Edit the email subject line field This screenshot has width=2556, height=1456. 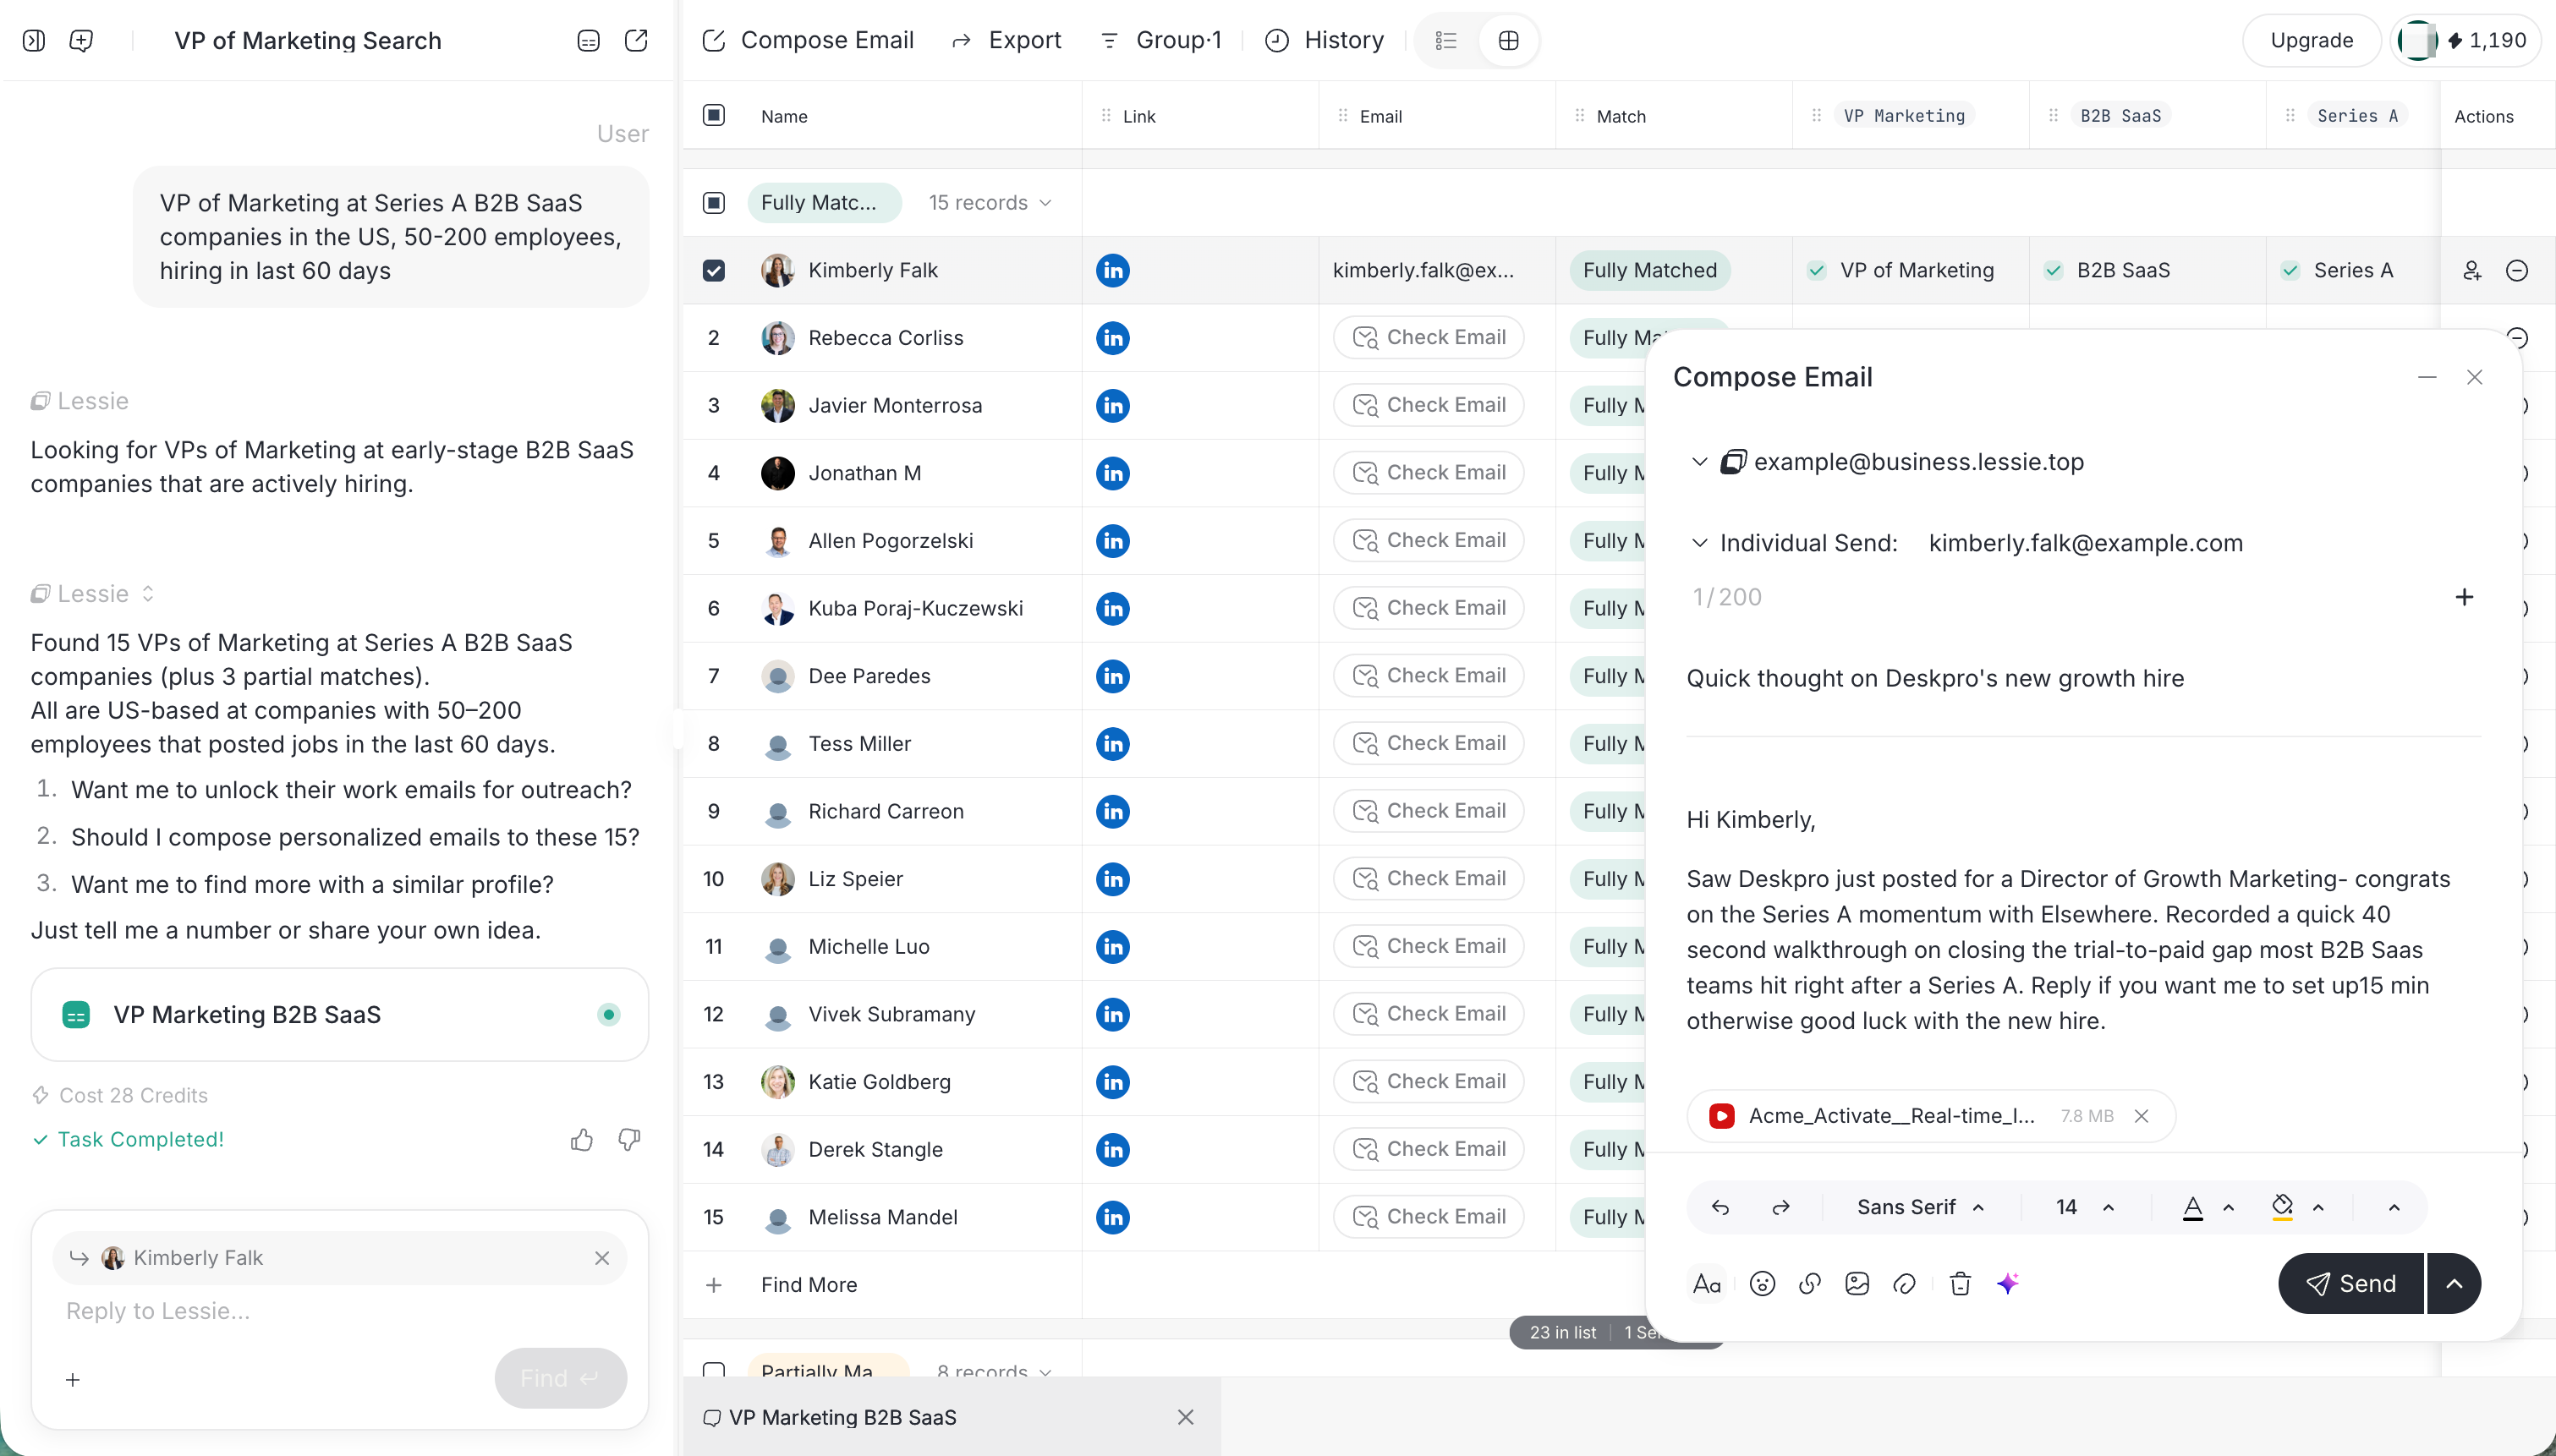click(2083, 678)
